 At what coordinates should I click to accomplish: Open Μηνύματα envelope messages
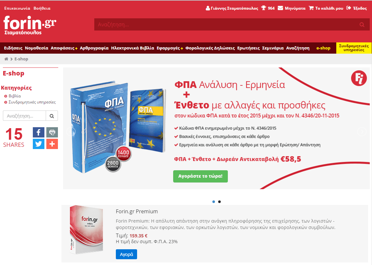pos(292,8)
